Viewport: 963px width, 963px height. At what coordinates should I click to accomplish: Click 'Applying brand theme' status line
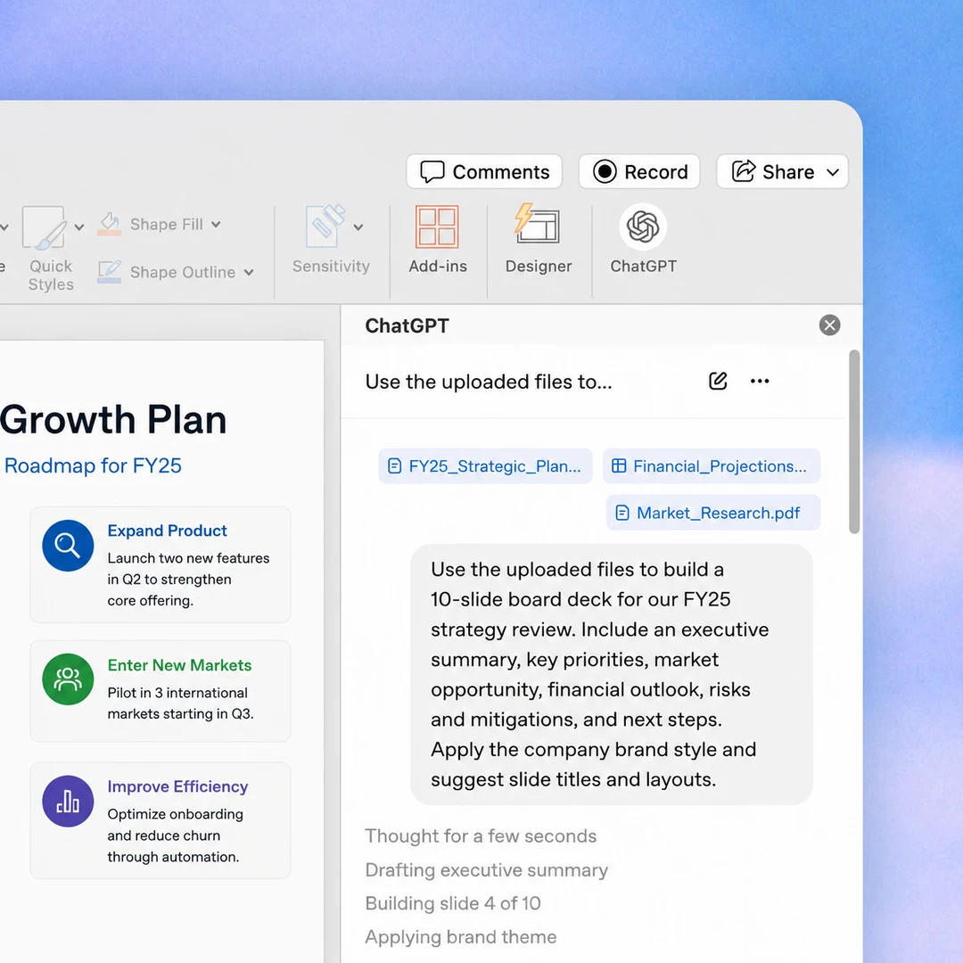click(461, 936)
